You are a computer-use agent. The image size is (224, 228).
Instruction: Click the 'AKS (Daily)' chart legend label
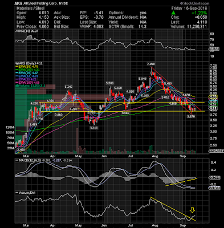point(29,63)
